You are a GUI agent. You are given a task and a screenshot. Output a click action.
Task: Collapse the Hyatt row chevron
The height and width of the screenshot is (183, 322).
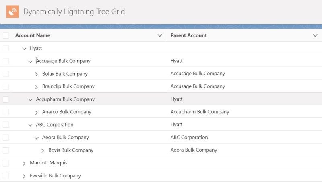click(x=24, y=49)
